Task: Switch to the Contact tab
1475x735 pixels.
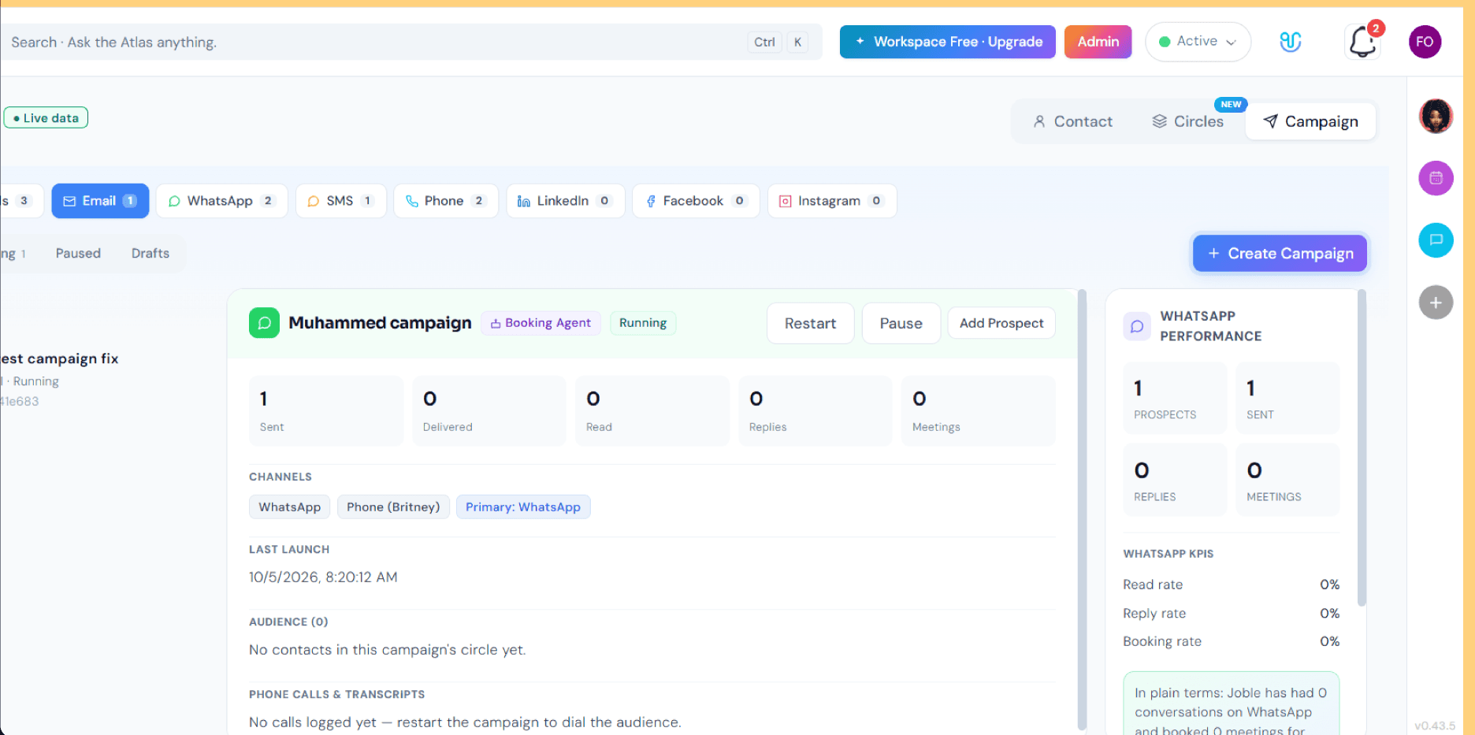Action: [1072, 121]
